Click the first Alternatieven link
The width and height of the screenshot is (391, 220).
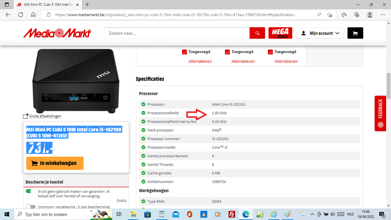(x=200, y=61)
